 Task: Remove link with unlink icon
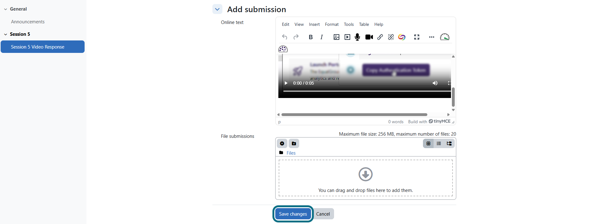pyautogui.click(x=391, y=37)
